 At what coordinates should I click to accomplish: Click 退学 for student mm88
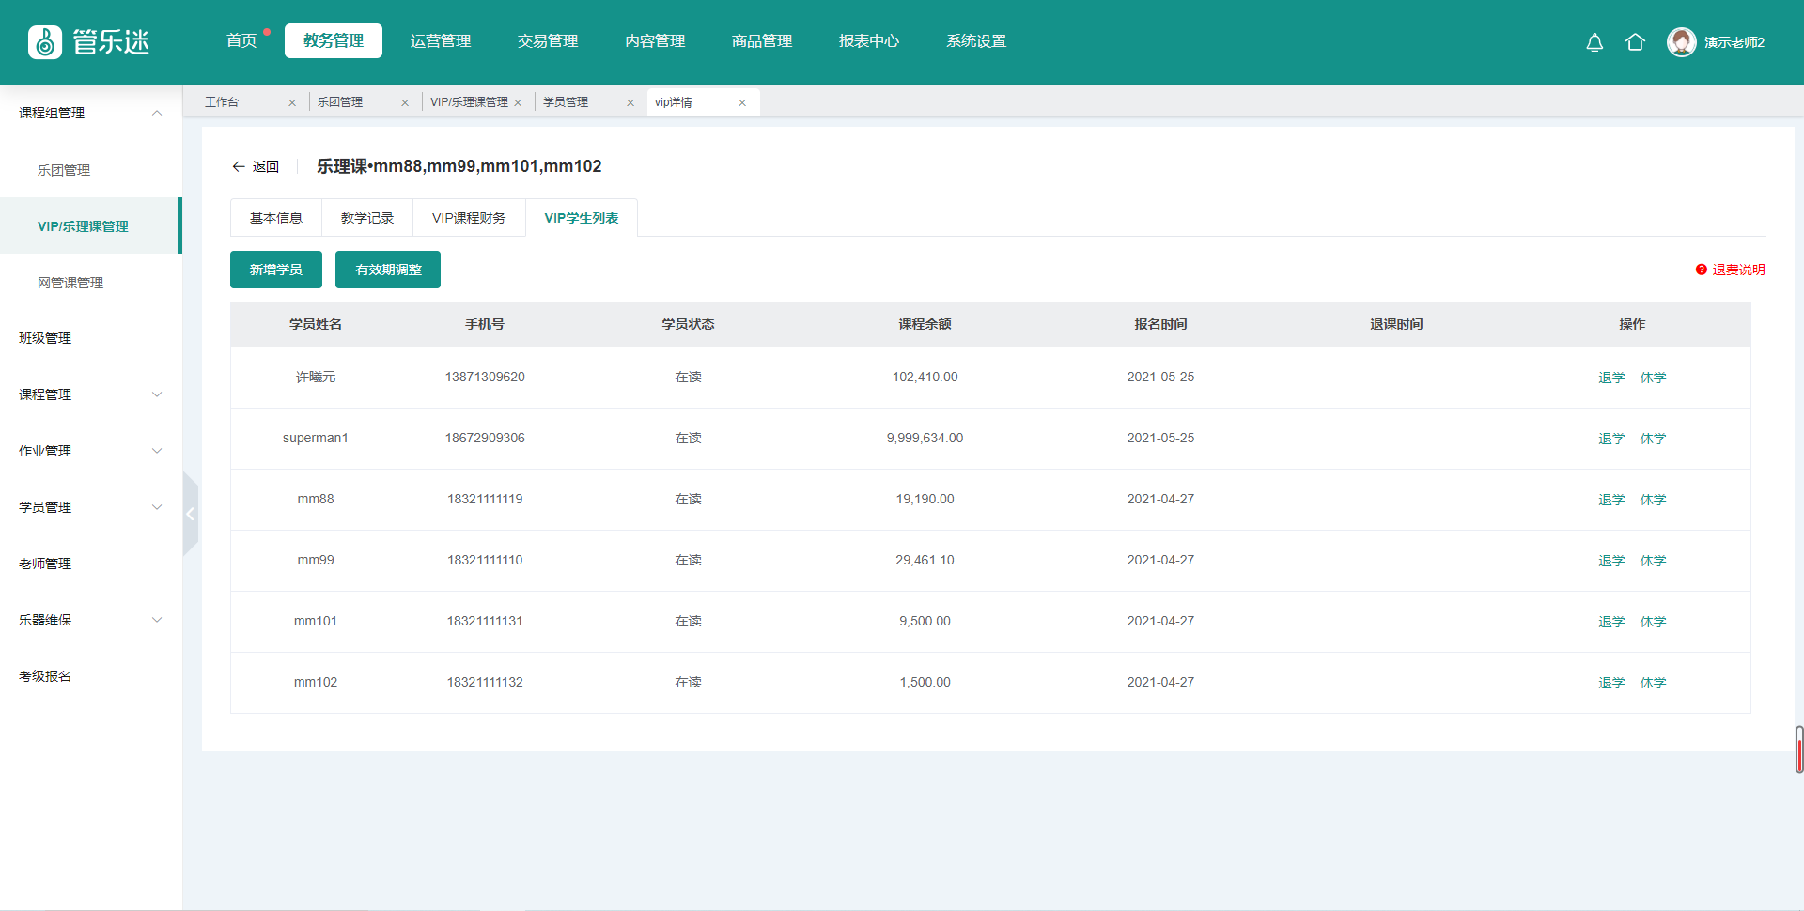click(x=1610, y=500)
